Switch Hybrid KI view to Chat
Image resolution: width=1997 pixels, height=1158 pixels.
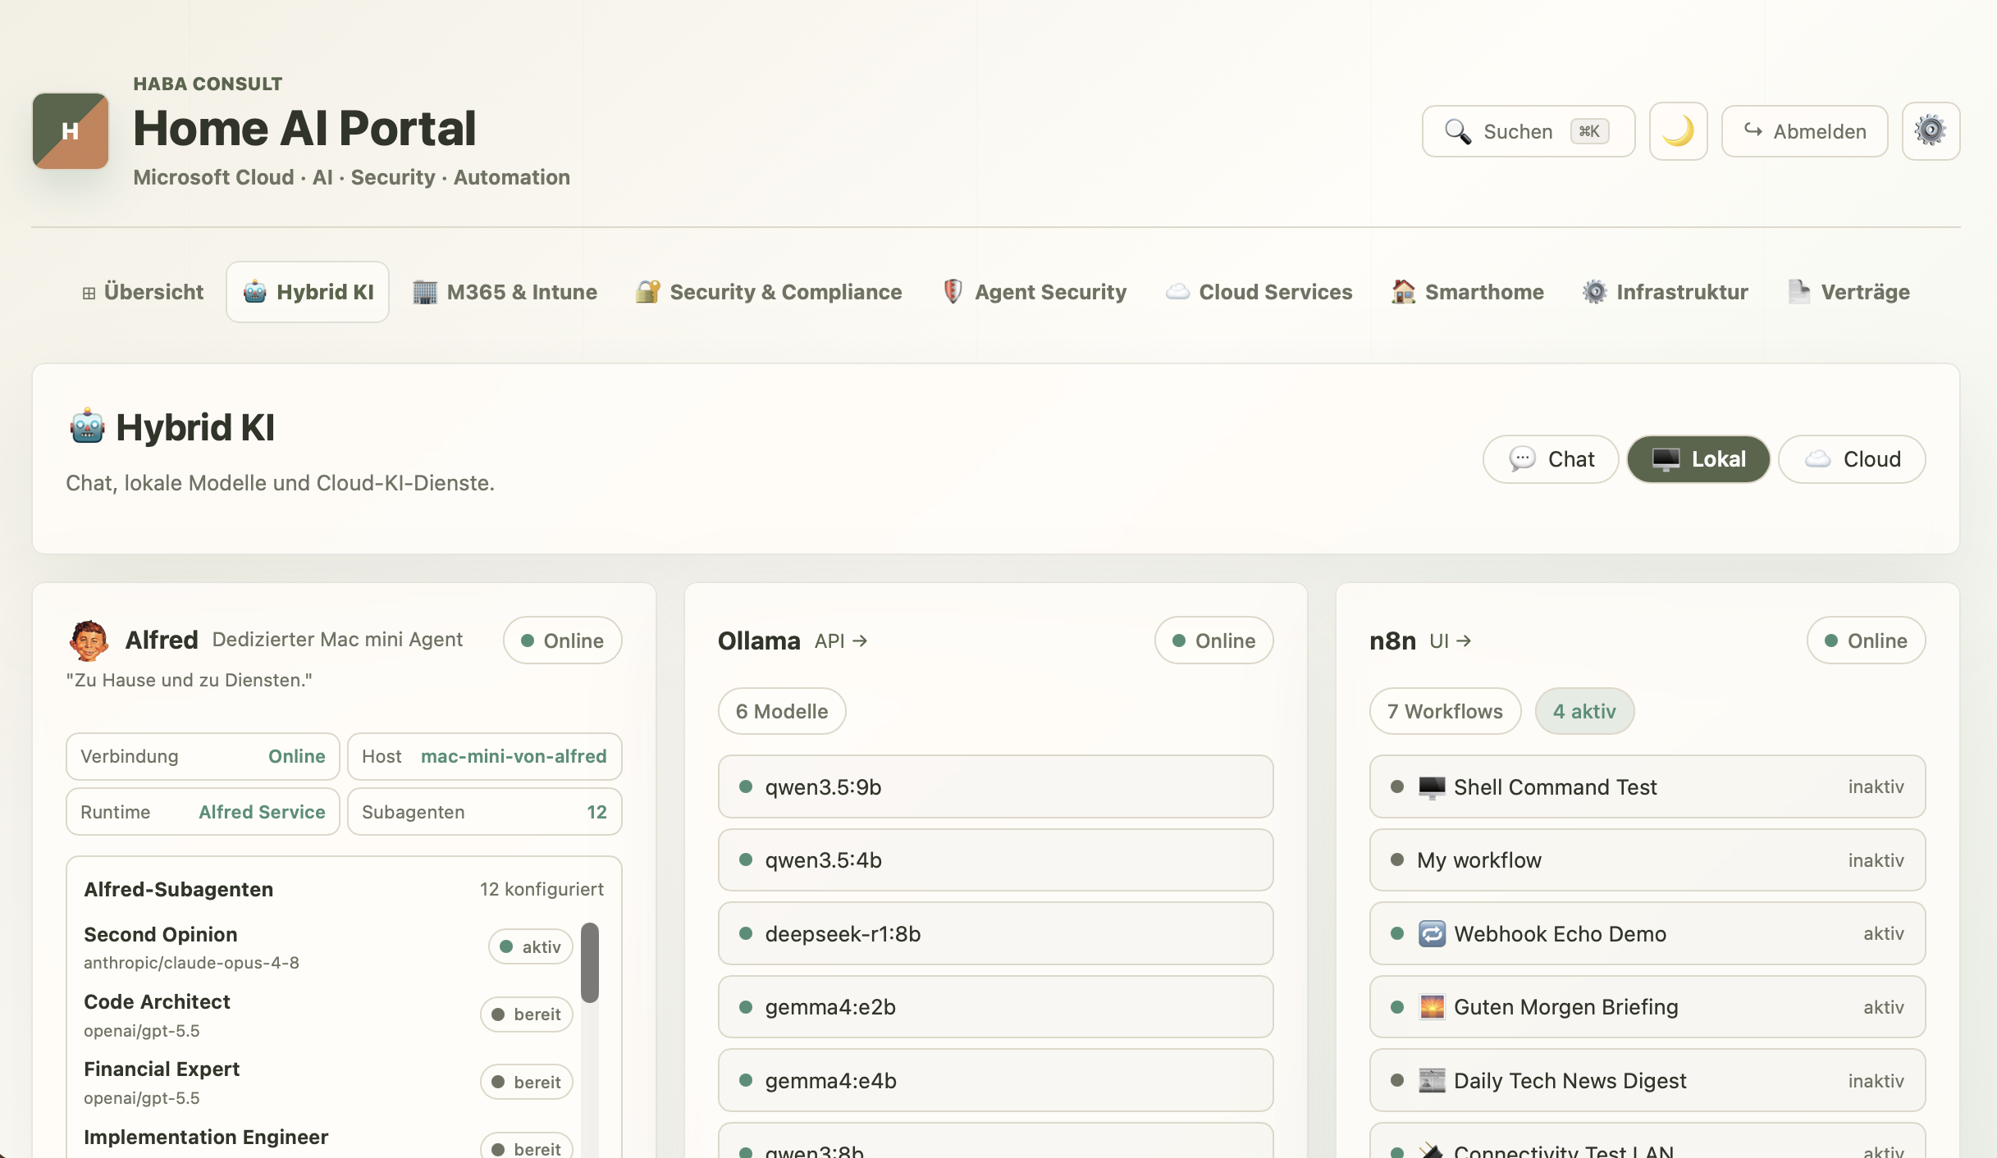[1551, 459]
